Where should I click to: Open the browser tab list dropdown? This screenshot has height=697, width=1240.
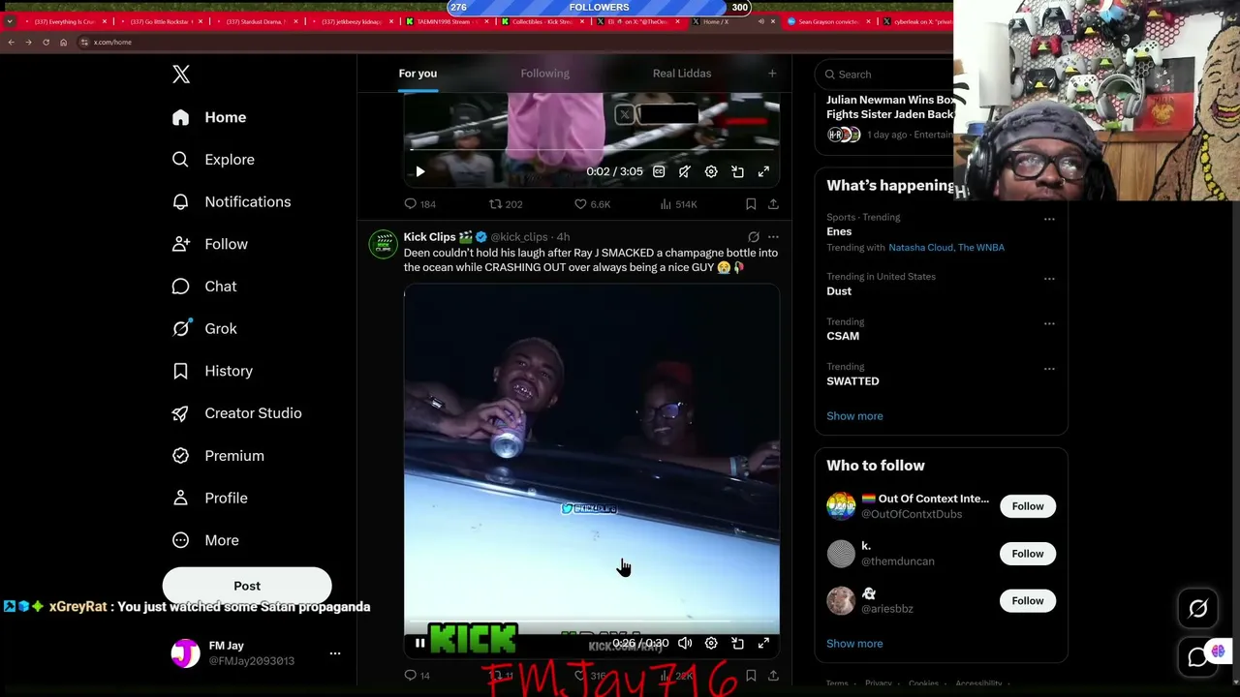pyautogui.click(x=9, y=21)
